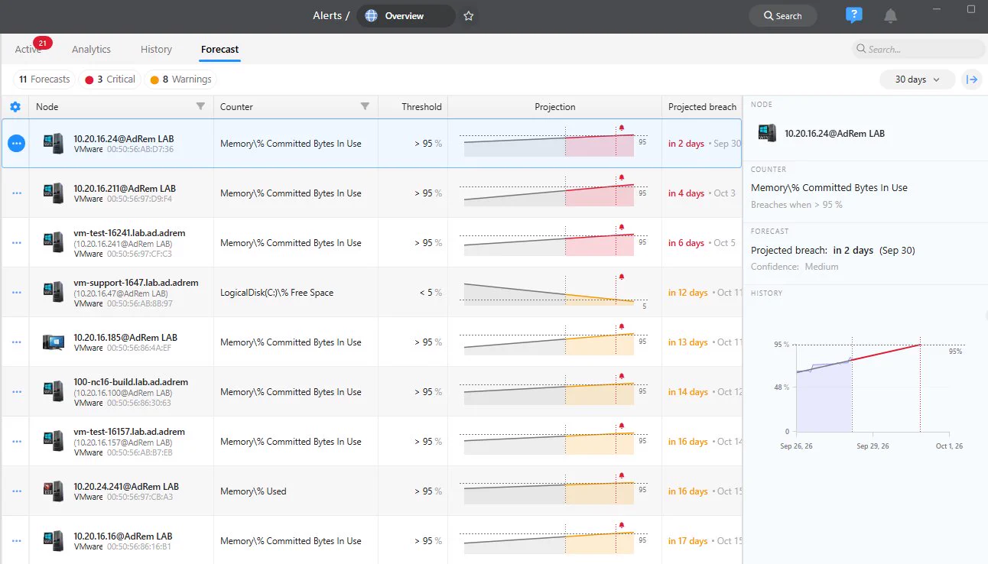Viewport: 988px width, 564px height.
Task: Select the vm-test-16157.lab.ad.adrem node name
Action: coord(129,432)
